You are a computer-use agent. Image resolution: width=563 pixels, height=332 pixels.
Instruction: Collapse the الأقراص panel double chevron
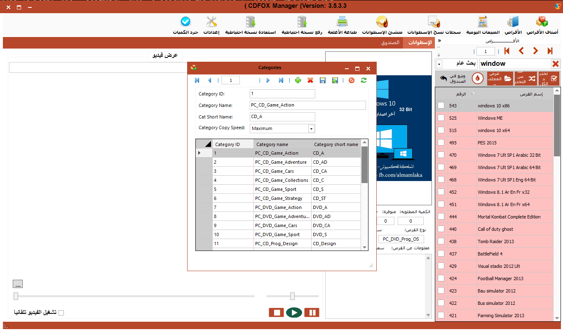click(439, 41)
